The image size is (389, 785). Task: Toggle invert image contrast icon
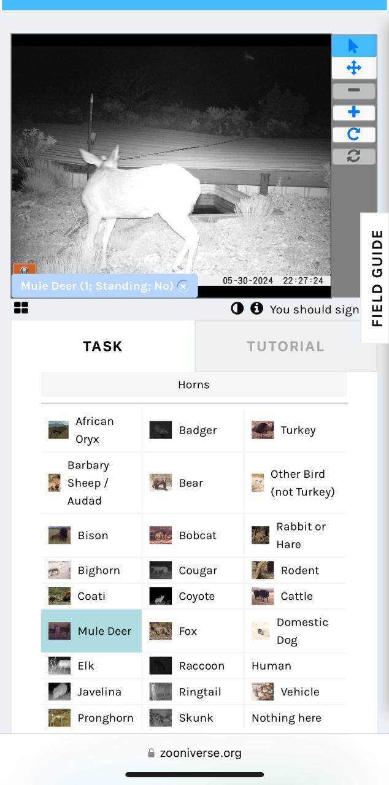(x=237, y=308)
